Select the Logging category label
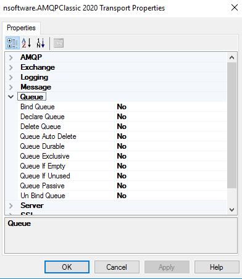The width and height of the screenshot is (242, 279). [x=34, y=77]
